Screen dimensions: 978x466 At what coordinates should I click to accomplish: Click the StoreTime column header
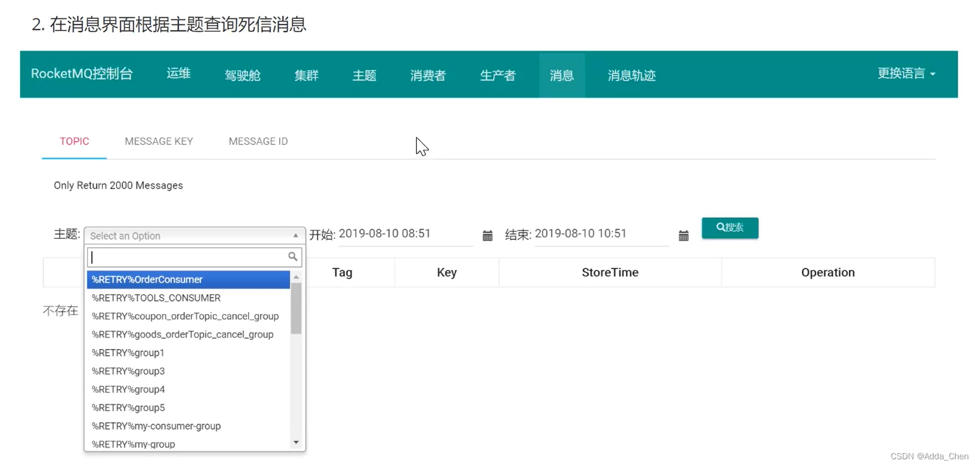pos(610,272)
